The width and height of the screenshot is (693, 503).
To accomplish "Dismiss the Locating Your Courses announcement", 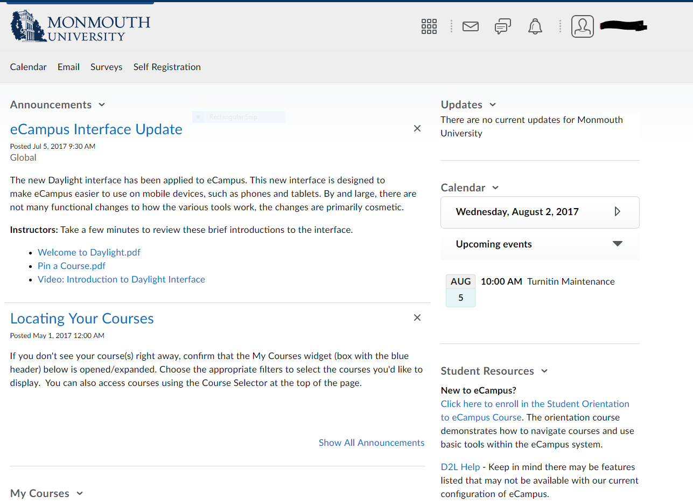I will 417,318.
